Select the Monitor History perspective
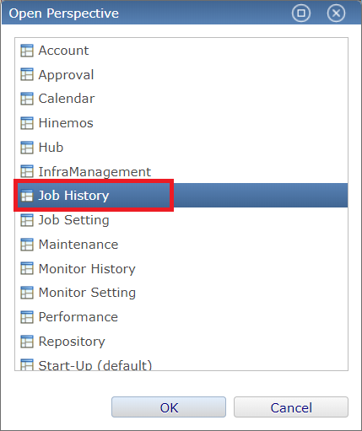 pos(181,269)
